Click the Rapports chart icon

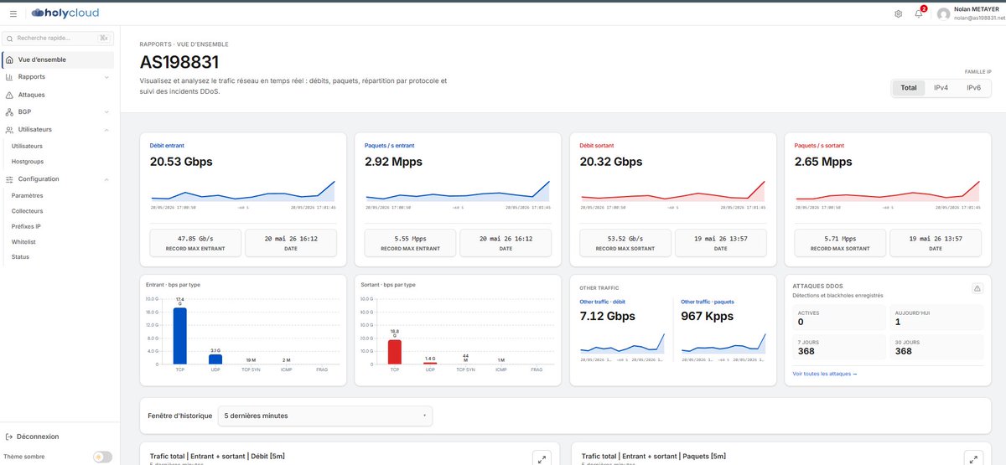coord(9,77)
